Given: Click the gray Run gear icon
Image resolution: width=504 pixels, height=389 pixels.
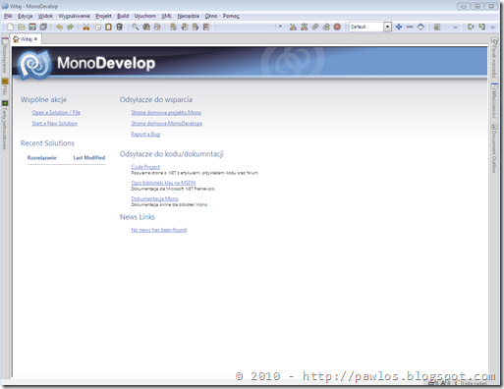Looking at the screenshot, I should click(315, 27).
